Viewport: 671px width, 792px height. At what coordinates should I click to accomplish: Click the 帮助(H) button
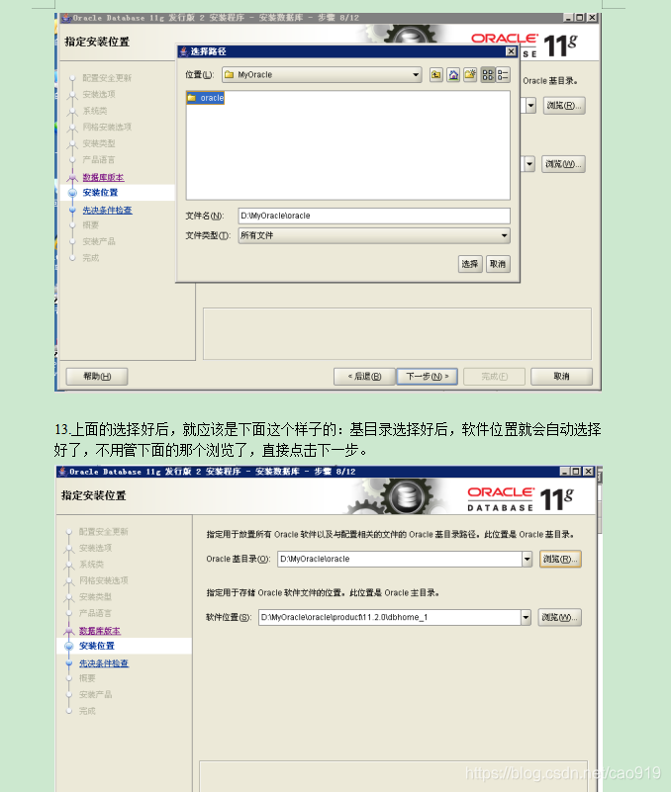tap(97, 377)
